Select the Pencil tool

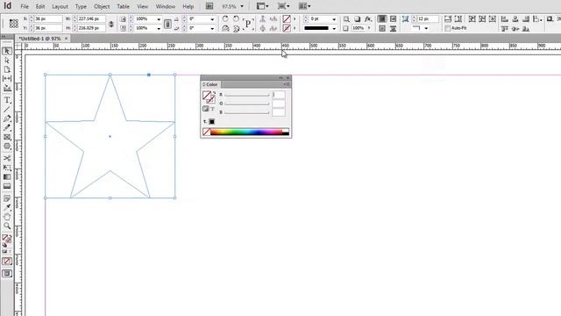[7, 127]
